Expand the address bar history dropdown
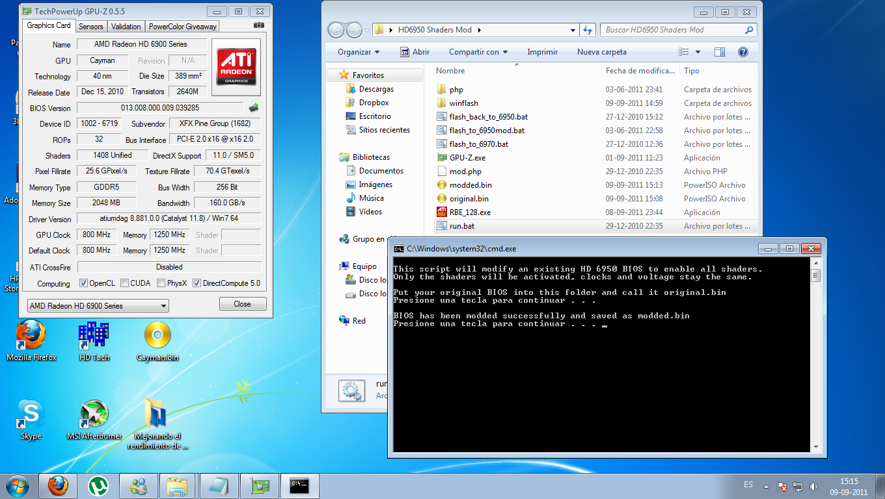Image resolution: width=885 pixels, height=499 pixels. click(573, 30)
